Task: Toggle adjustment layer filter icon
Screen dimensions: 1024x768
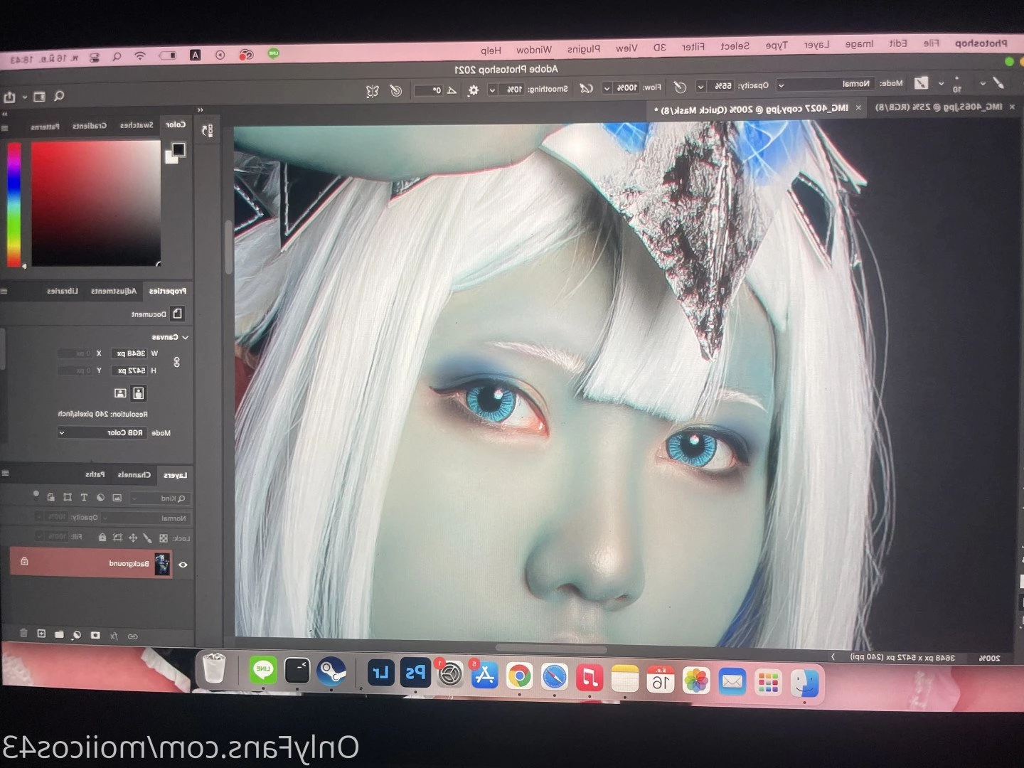Action: pos(100,498)
